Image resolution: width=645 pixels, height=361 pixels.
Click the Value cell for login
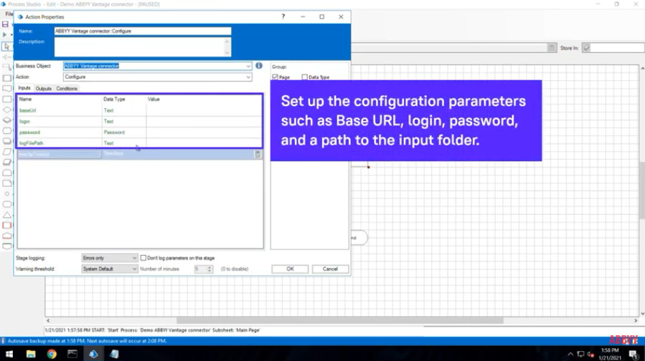[x=204, y=122]
